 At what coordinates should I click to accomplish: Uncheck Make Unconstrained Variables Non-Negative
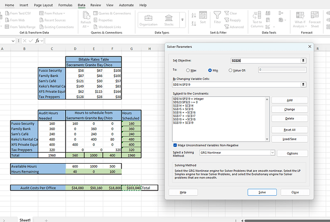pyautogui.click(x=175, y=145)
